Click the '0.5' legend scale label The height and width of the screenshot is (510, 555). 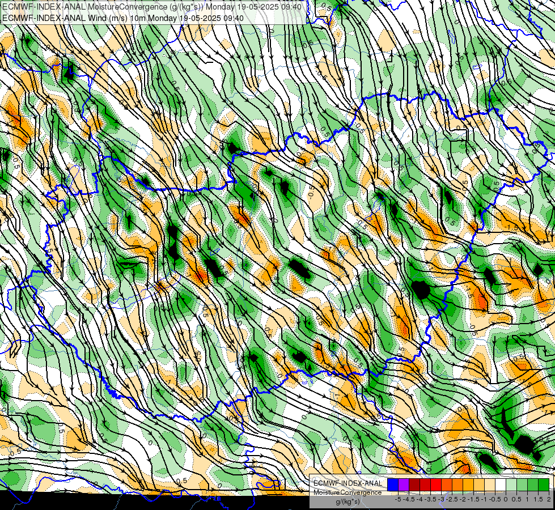tap(516, 499)
